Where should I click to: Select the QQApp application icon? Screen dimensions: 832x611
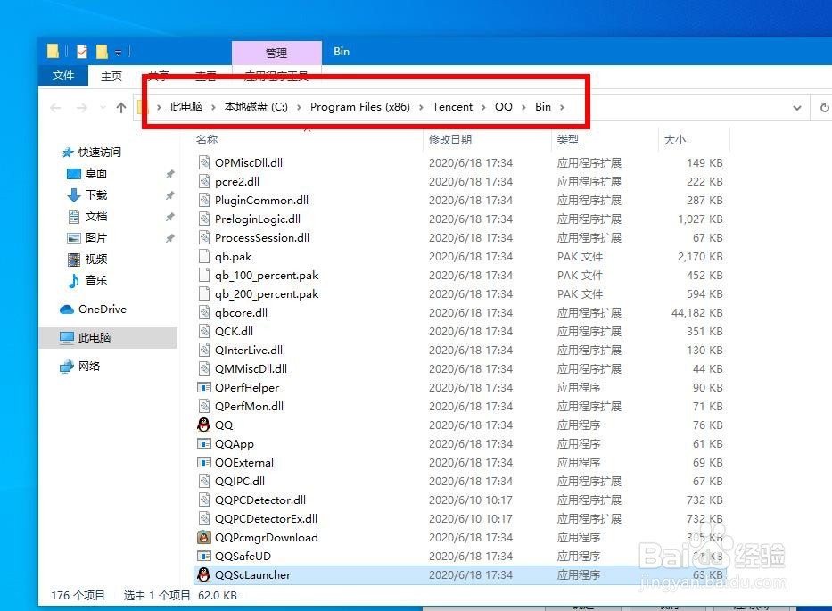tap(203, 443)
